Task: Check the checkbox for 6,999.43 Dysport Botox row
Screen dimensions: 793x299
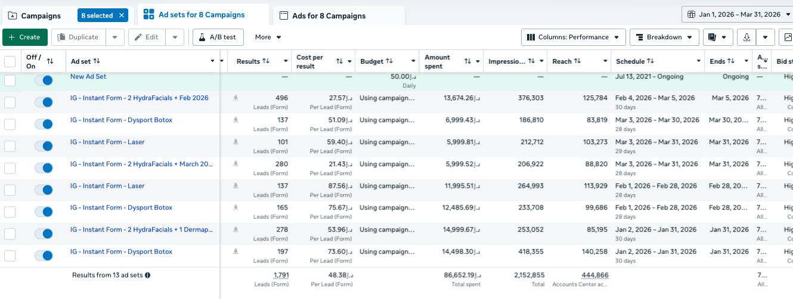Action: click(x=10, y=124)
